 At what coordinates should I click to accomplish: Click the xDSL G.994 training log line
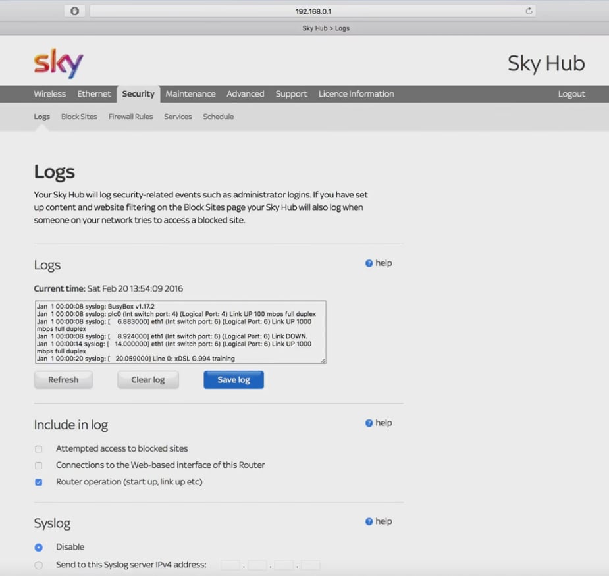click(x=136, y=359)
